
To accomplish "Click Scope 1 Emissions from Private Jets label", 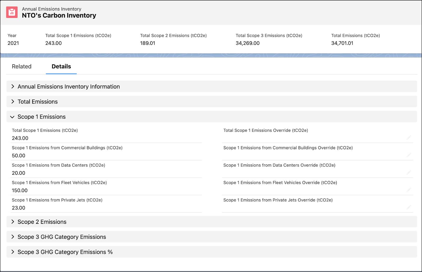I will click(x=57, y=200).
